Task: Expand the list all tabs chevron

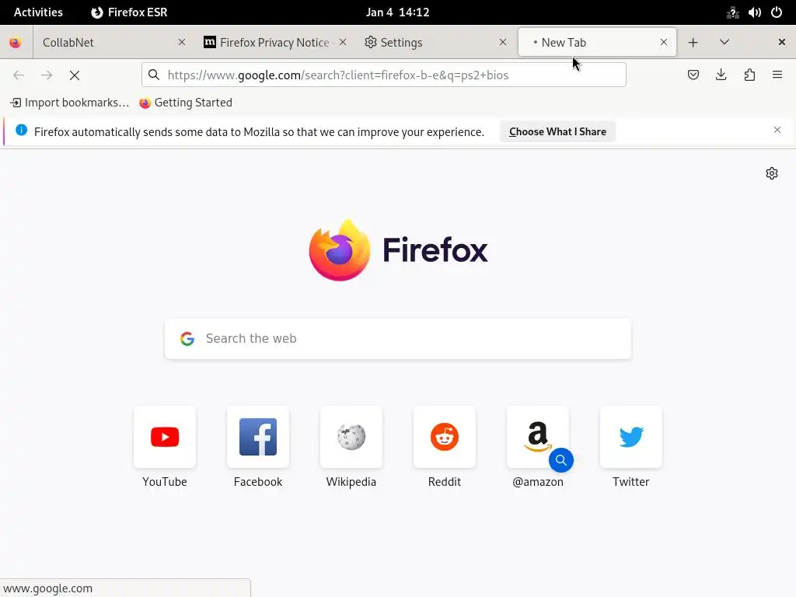Action: pos(724,42)
